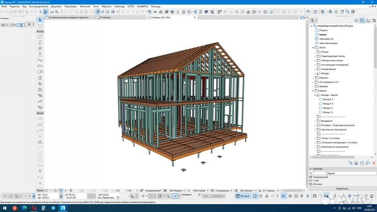Expand the Фундамент folder in Navigator

pos(315,121)
